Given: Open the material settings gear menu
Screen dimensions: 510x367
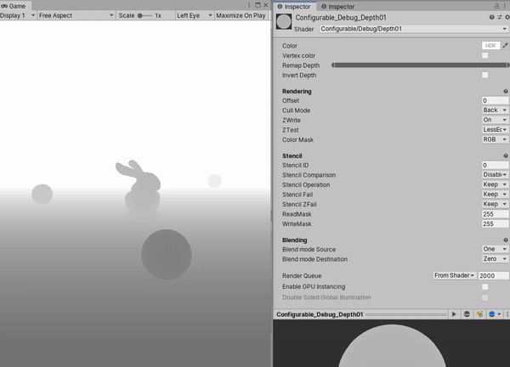Looking at the screenshot, I should 507,17.
